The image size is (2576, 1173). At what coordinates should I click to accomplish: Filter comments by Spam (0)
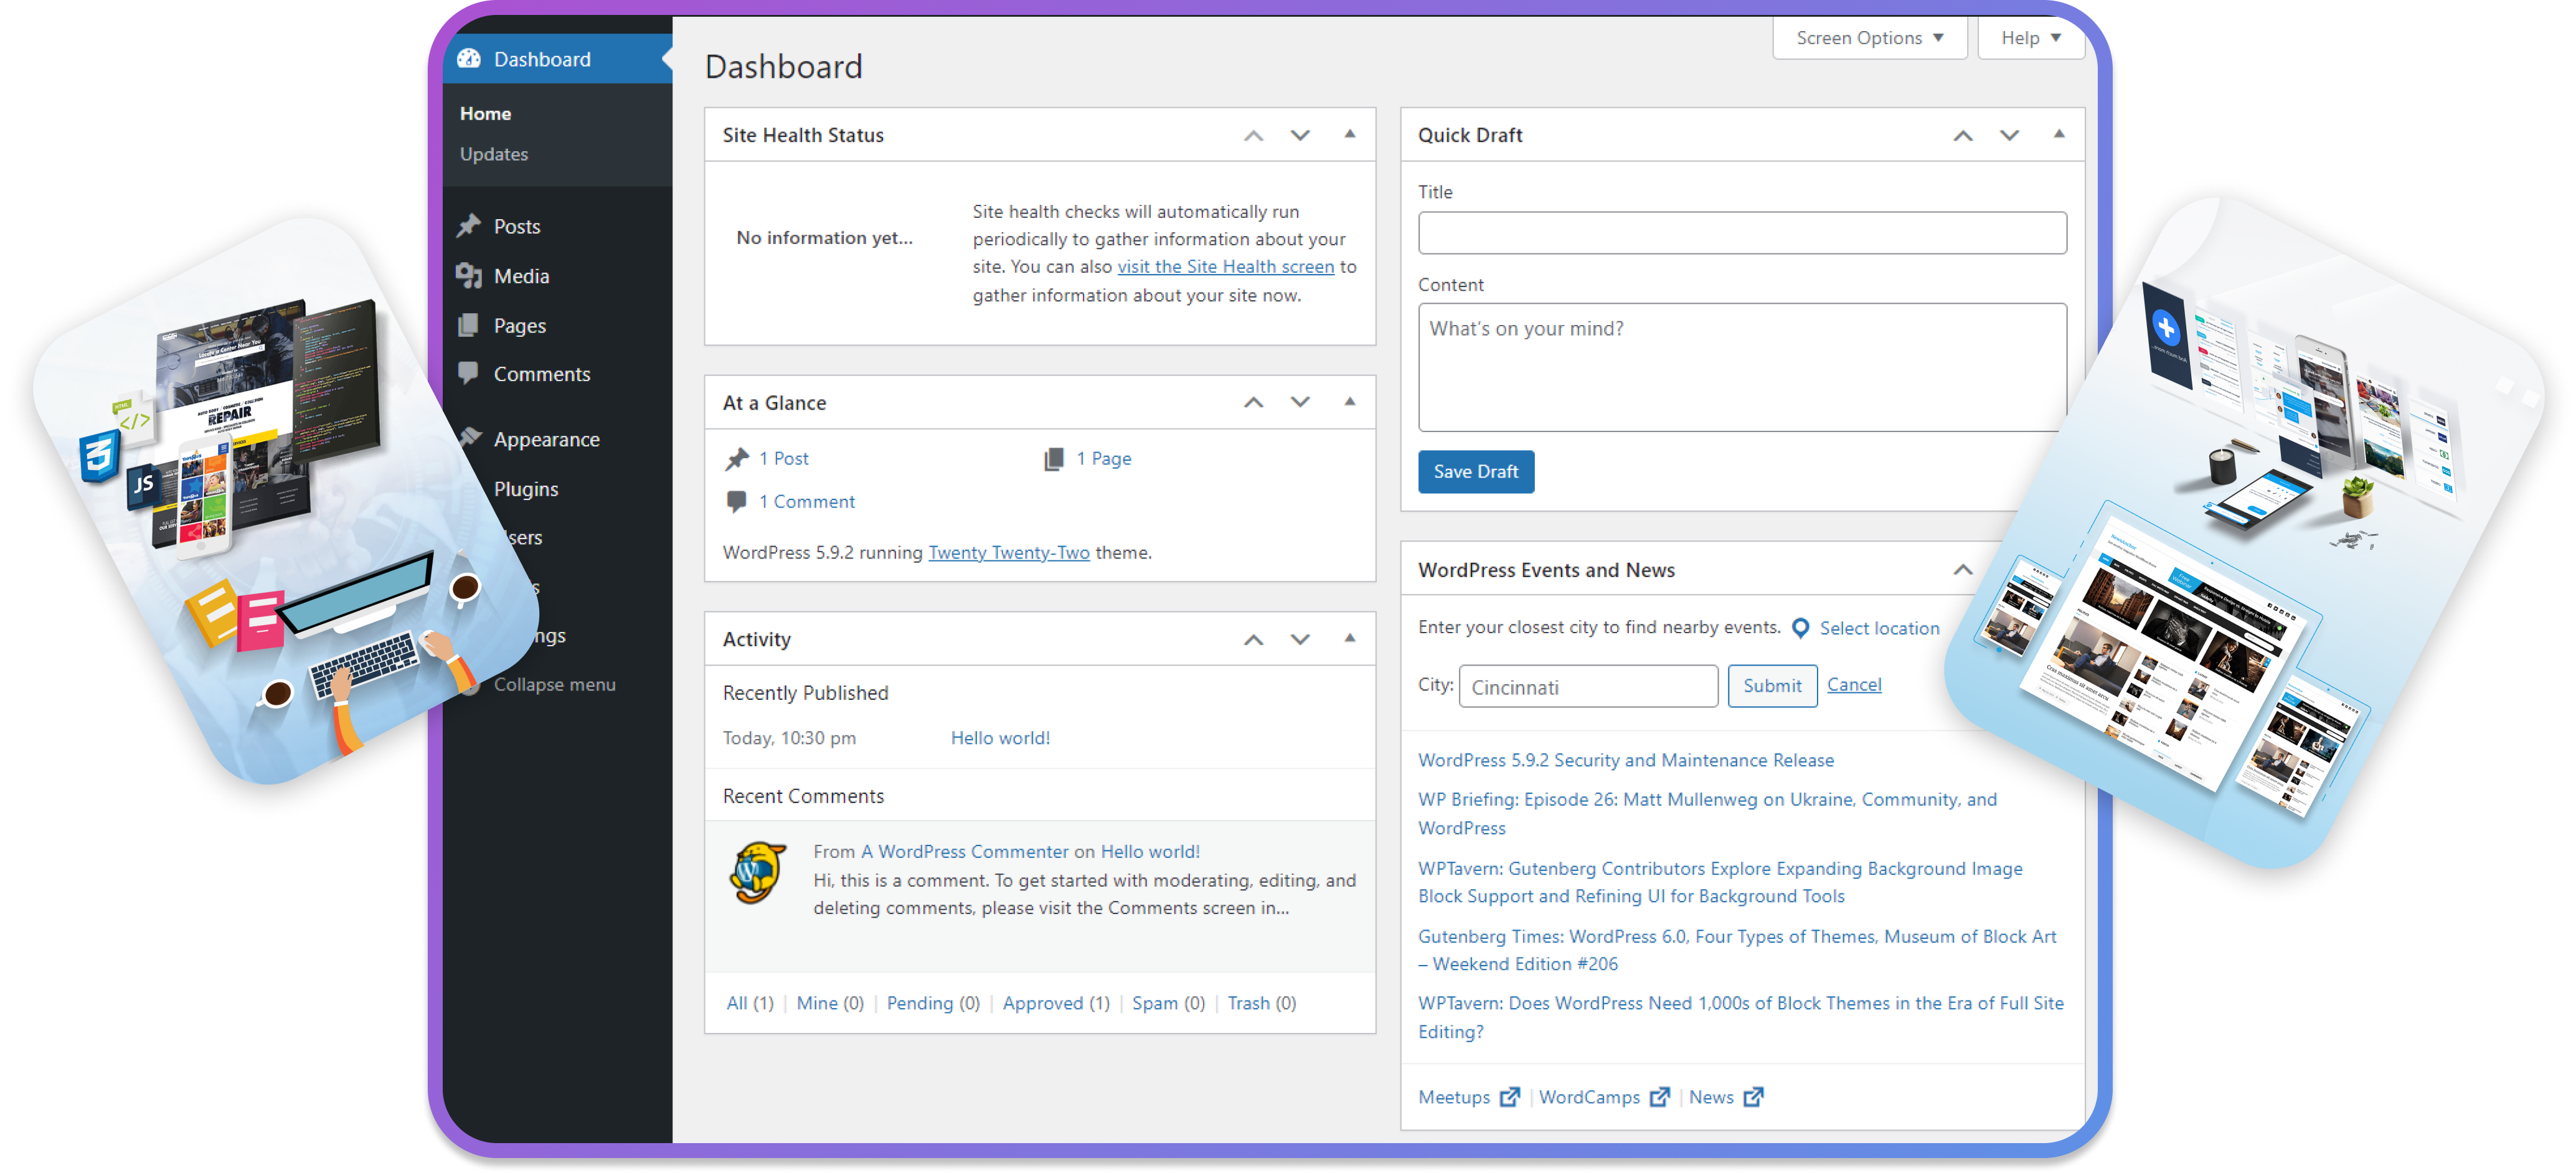click(1168, 1003)
